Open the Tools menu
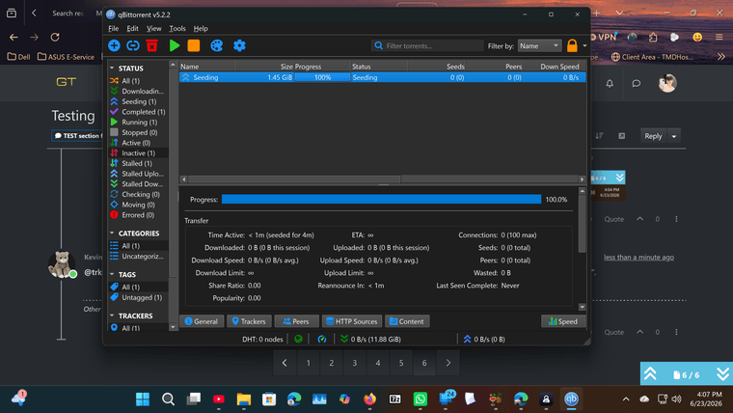The height and width of the screenshot is (413, 733). (x=177, y=29)
